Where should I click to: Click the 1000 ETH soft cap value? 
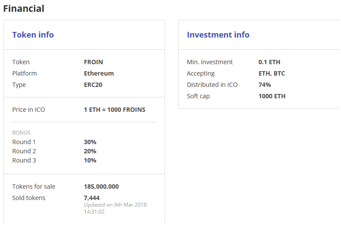[x=272, y=96]
